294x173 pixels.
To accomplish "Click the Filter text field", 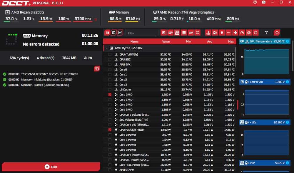I will [x=142, y=33].
